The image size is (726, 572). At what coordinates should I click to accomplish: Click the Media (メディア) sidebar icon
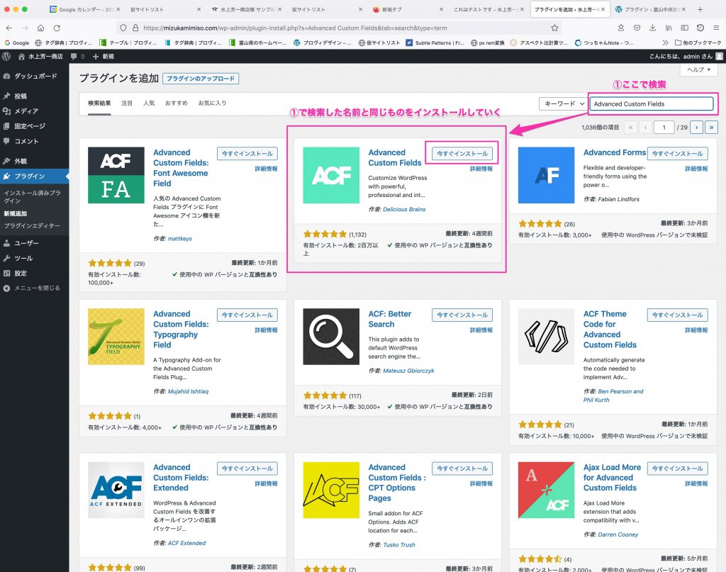coord(7,111)
